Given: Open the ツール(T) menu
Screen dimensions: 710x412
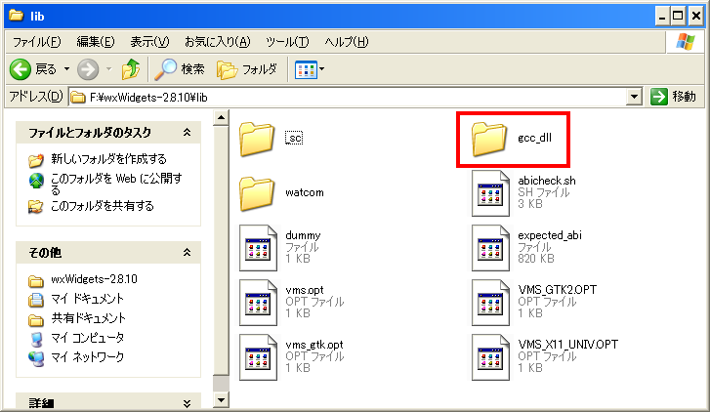Looking at the screenshot, I should tap(287, 42).
